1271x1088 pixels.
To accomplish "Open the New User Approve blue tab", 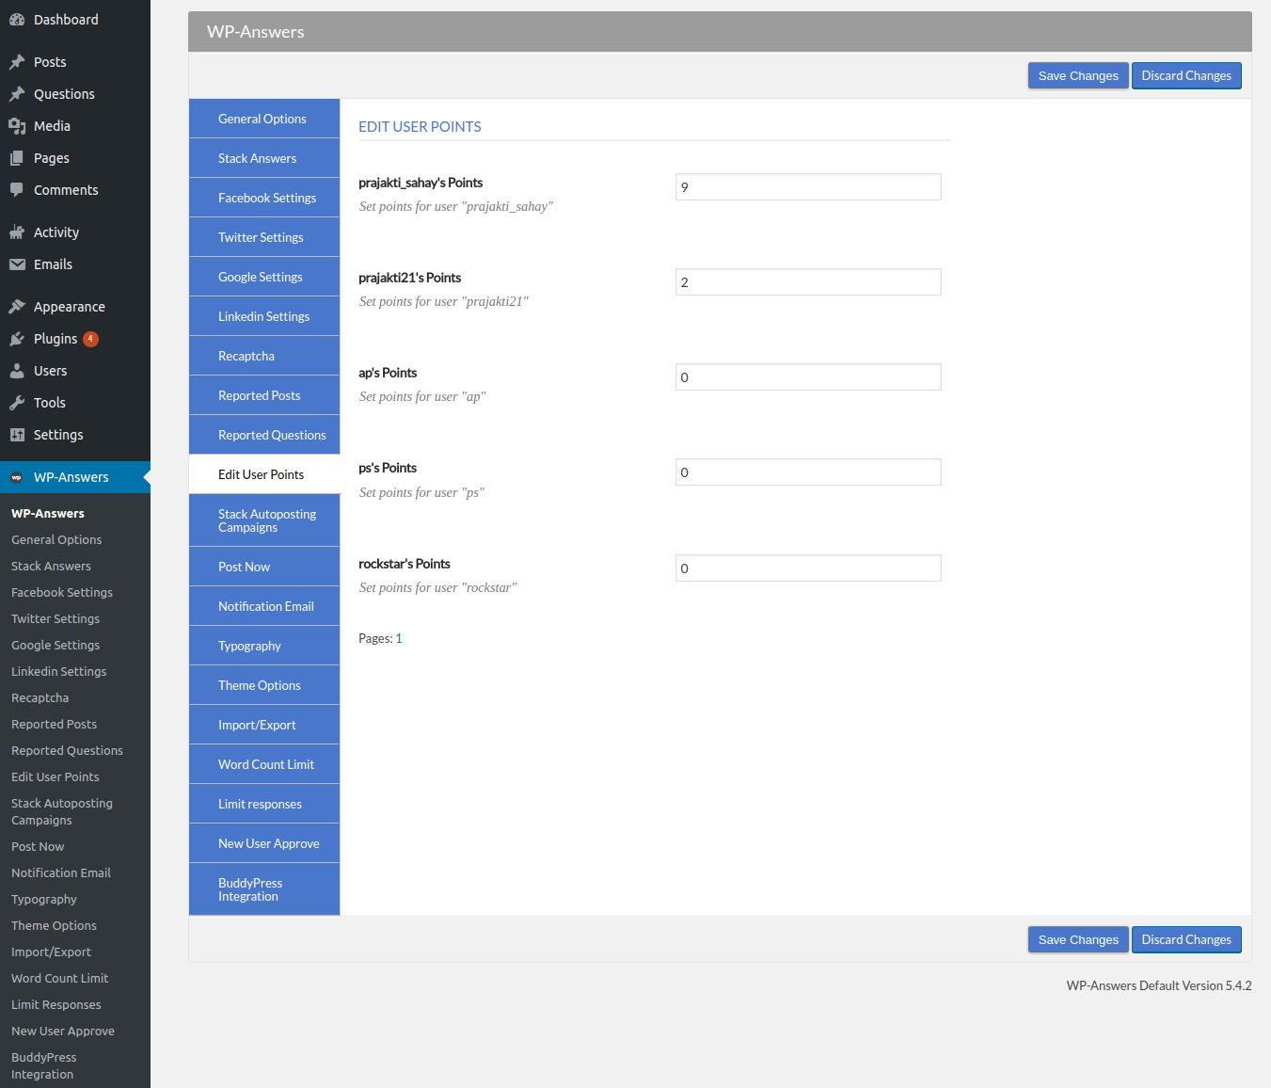I will click(264, 843).
